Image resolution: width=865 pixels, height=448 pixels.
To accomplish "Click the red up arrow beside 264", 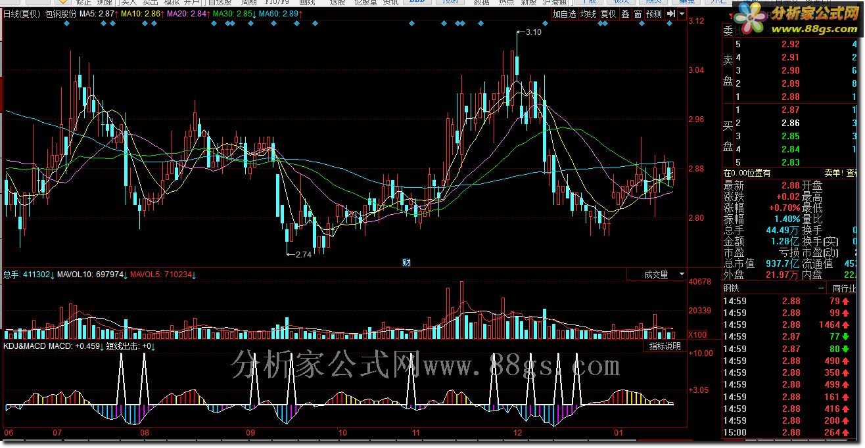I will click(x=847, y=432).
